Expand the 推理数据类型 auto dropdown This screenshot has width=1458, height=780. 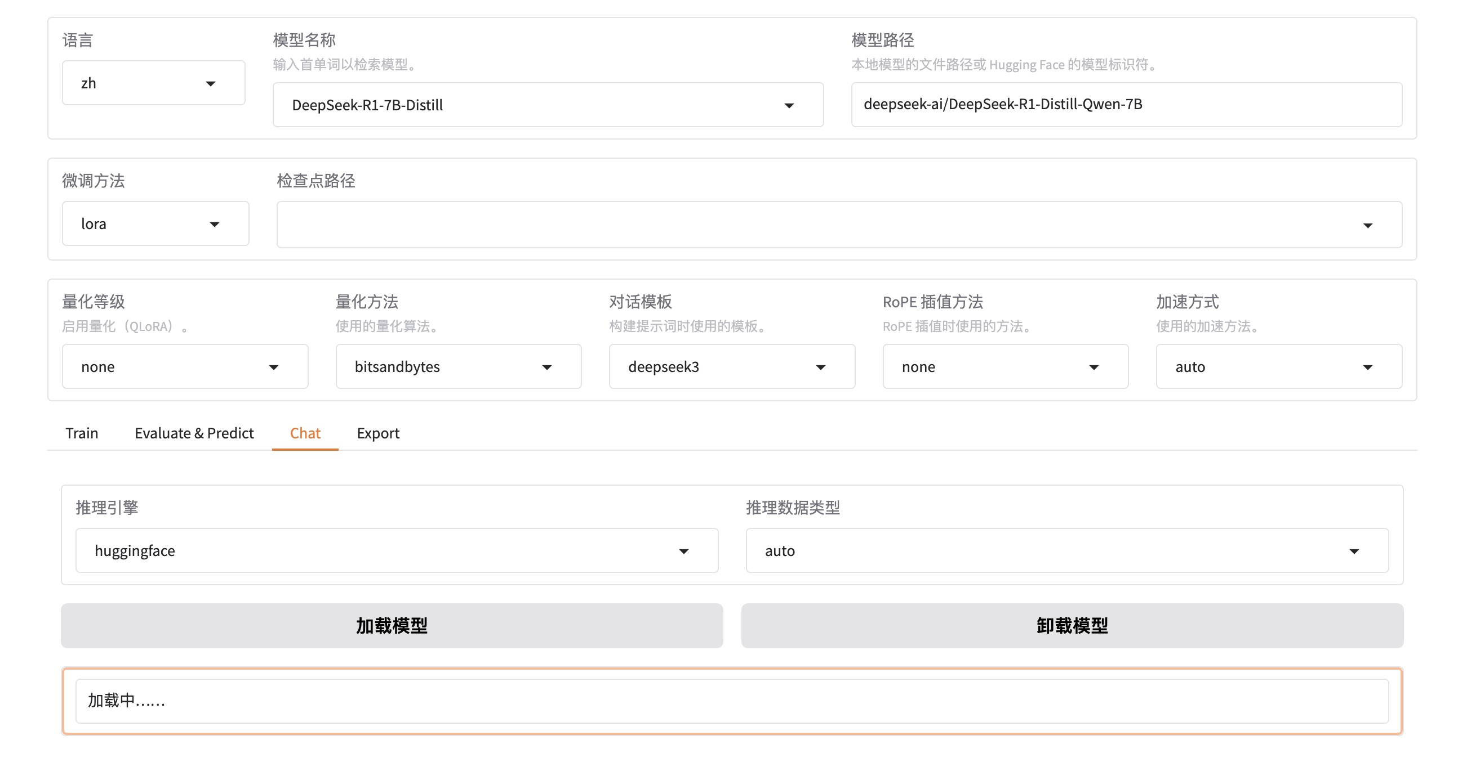coord(1066,550)
